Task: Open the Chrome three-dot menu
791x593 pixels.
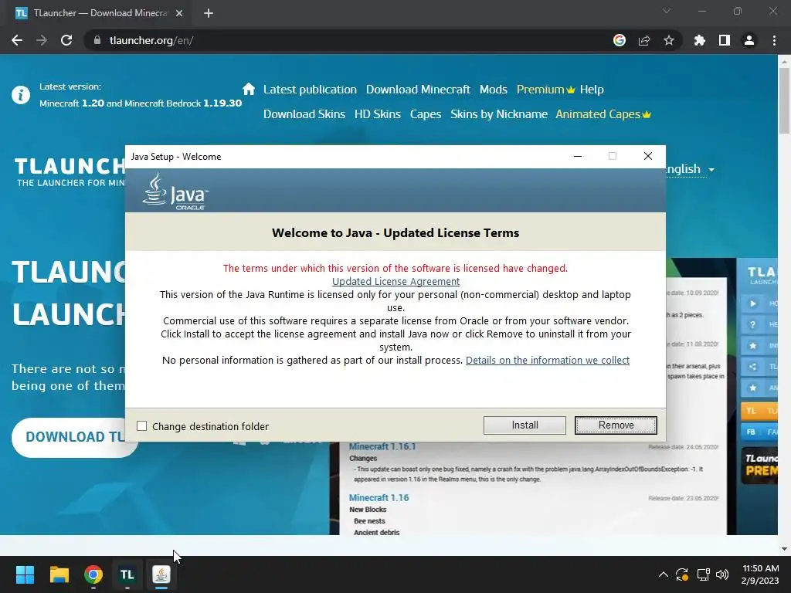Action: coord(774,40)
